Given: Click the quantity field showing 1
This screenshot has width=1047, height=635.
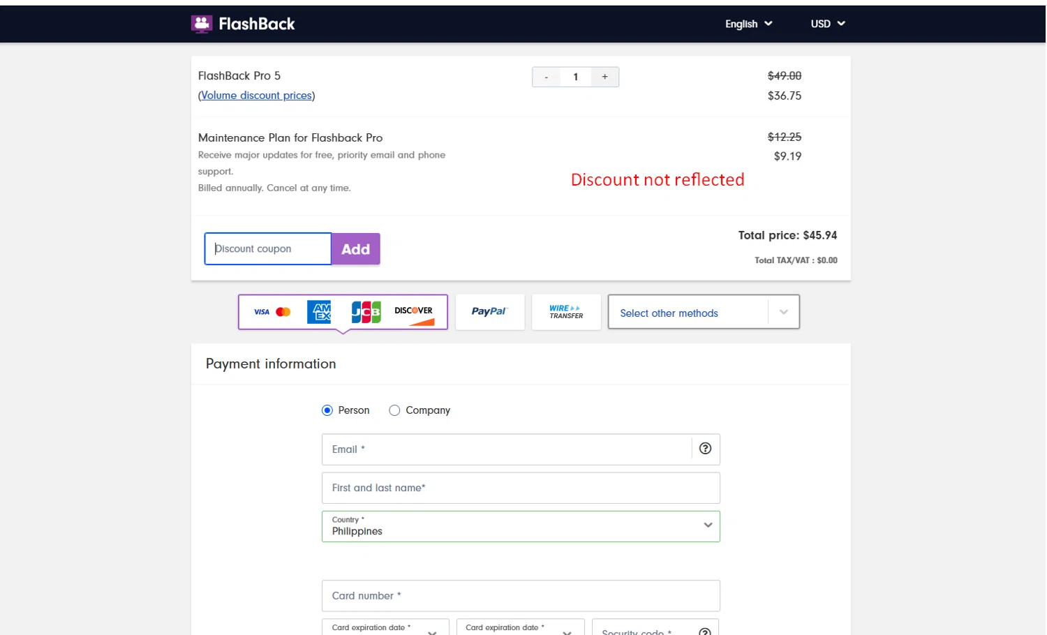Looking at the screenshot, I should pyautogui.click(x=576, y=77).
